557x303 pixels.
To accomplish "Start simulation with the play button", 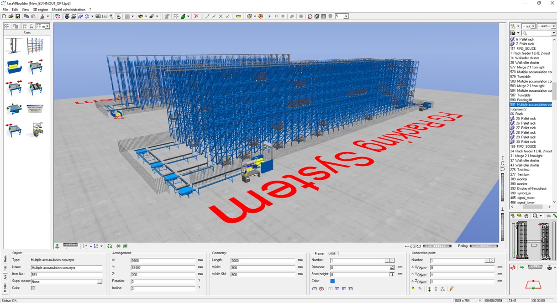I will click(x=269, y=16).
